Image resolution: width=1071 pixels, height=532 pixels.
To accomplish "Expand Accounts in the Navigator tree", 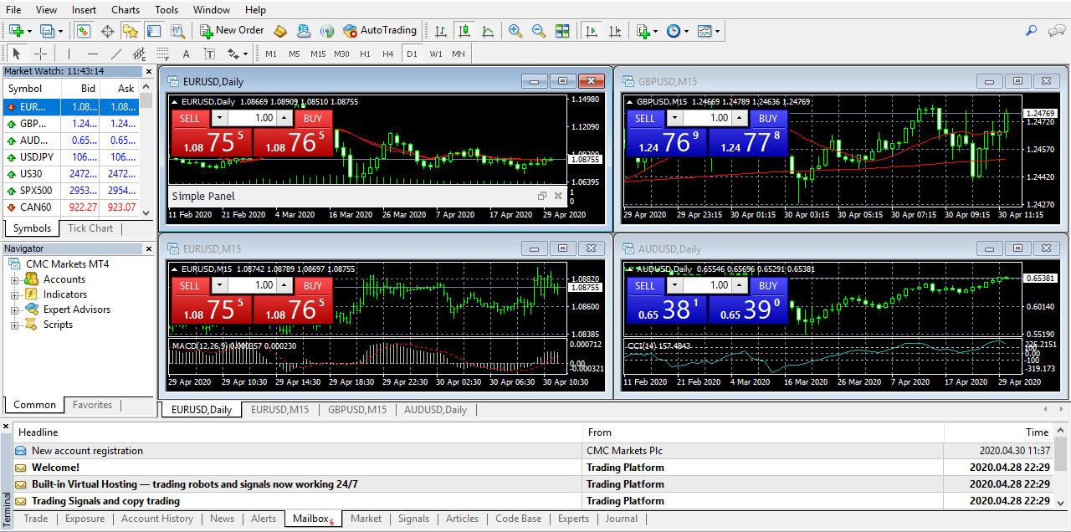I will point(14,279).
